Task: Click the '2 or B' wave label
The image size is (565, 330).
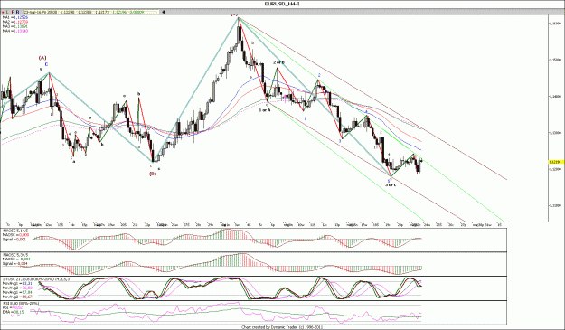Action: tap(278, 62)
